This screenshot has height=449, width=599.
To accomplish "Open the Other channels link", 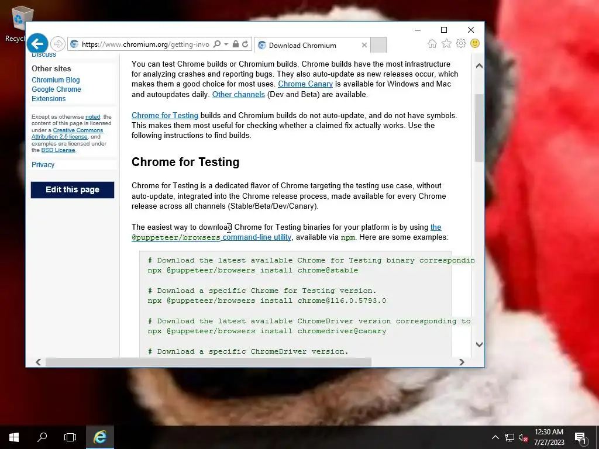I will pyautogui.click(x=239, y=94).
